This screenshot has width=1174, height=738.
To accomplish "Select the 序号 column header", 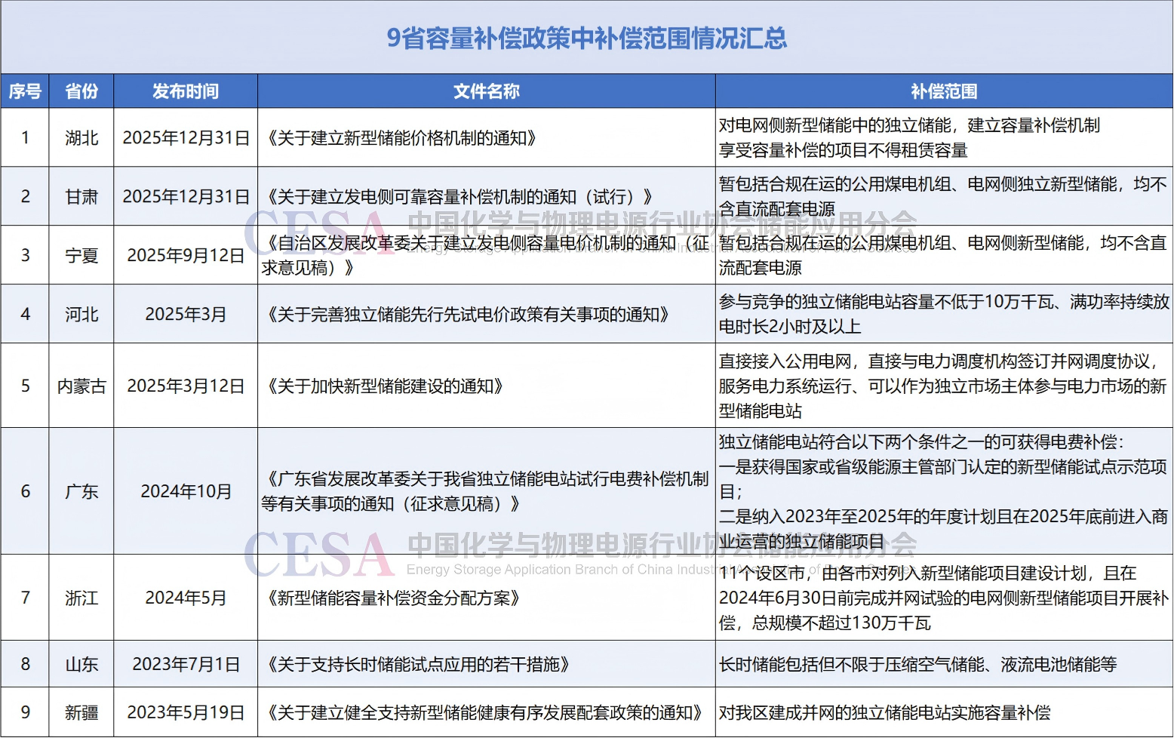I will 25,91.
